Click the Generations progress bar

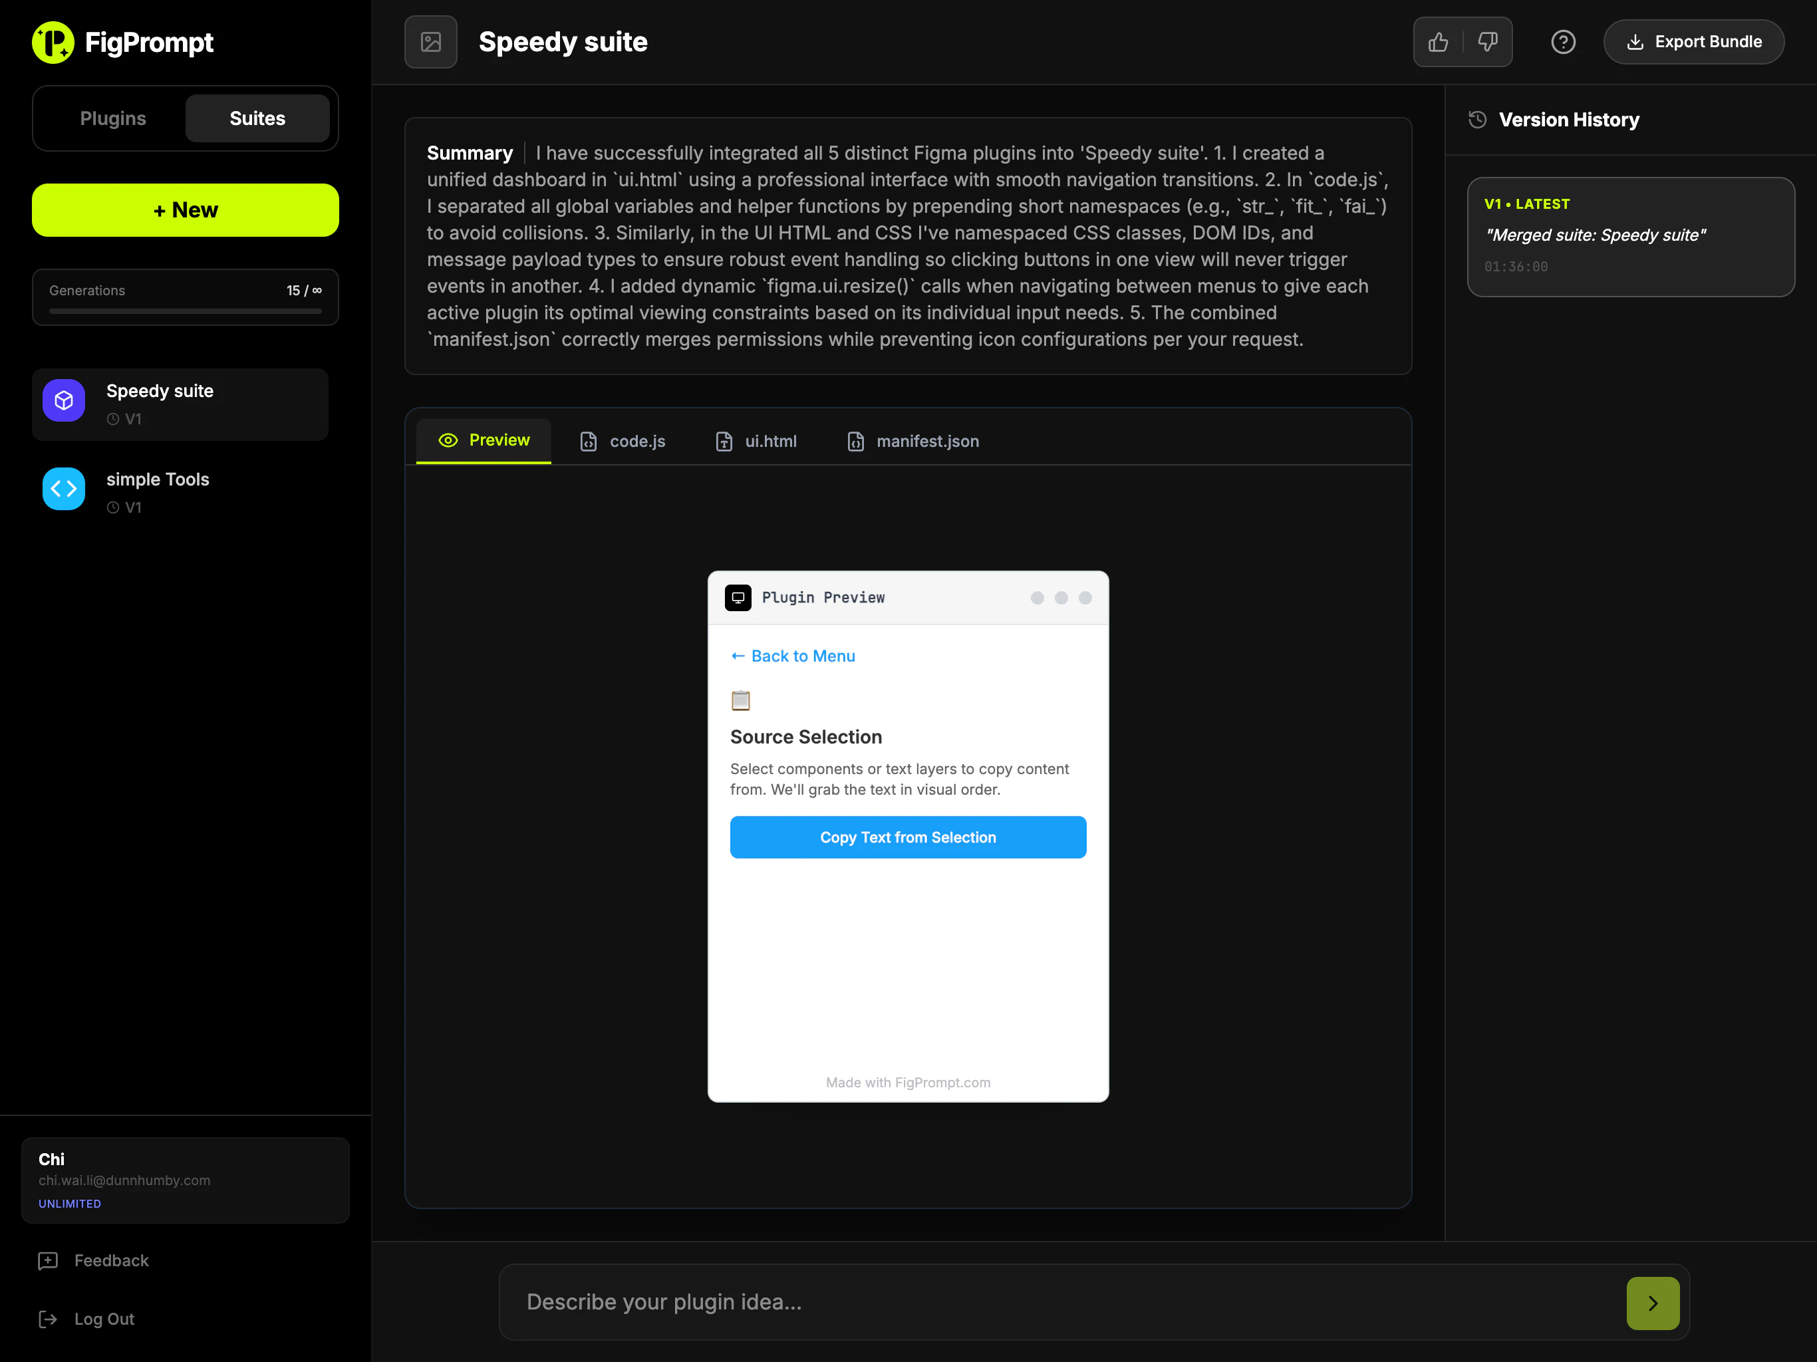185,311
